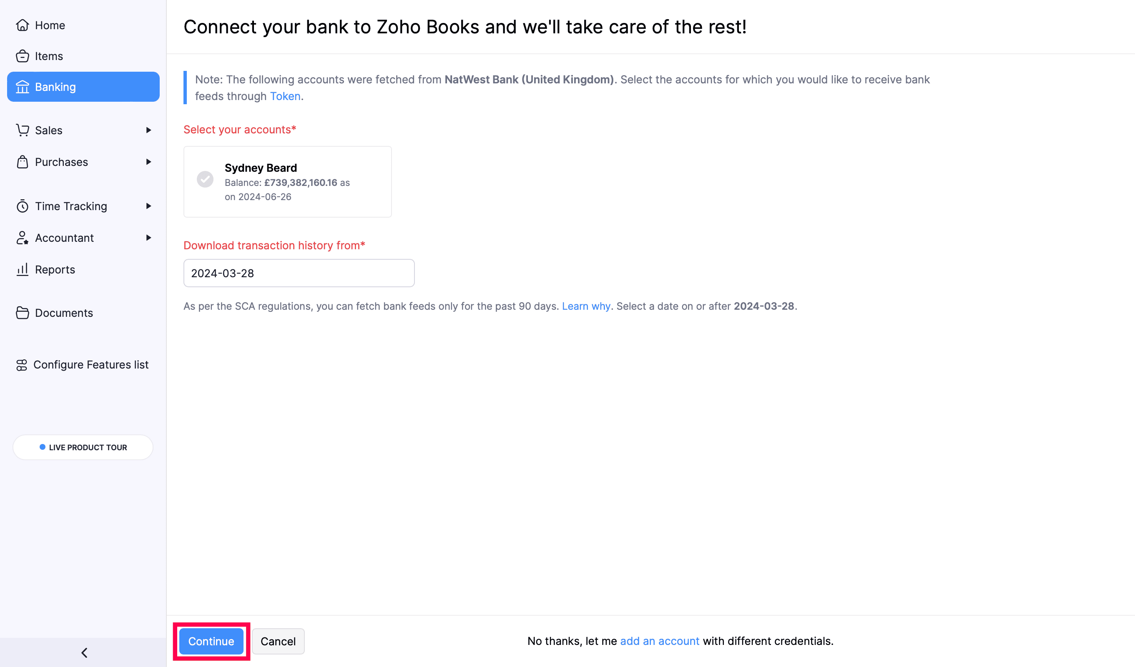This screenshot has height=667, width=1135.
Task: Click the Continue button
Action: (x=210, y=641)
